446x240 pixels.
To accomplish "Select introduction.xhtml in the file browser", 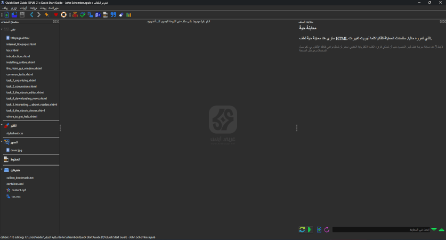I will click(18, 56).
